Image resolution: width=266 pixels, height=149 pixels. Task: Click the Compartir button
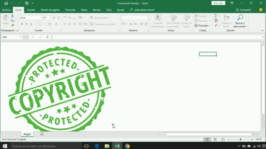pos(244,10)
